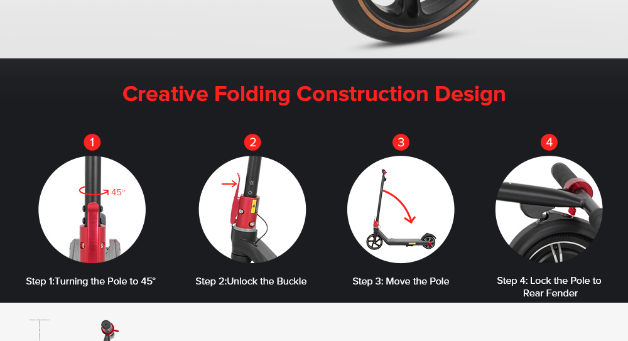Image resolution: width=628 pixels, height=341 pixels.
Task: Open the rear fender lock image
Action: coord(549,210)
